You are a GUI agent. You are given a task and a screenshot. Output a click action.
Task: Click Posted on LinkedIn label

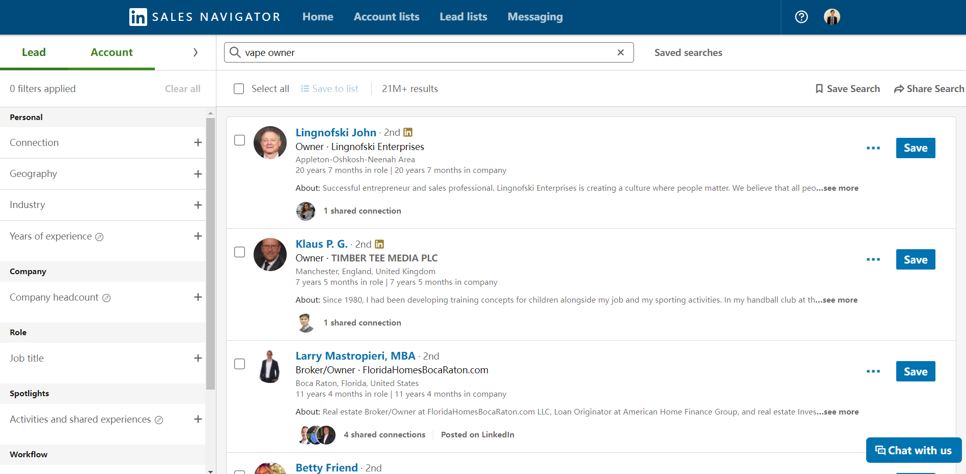pyautogui.click(x=478, y=434)
